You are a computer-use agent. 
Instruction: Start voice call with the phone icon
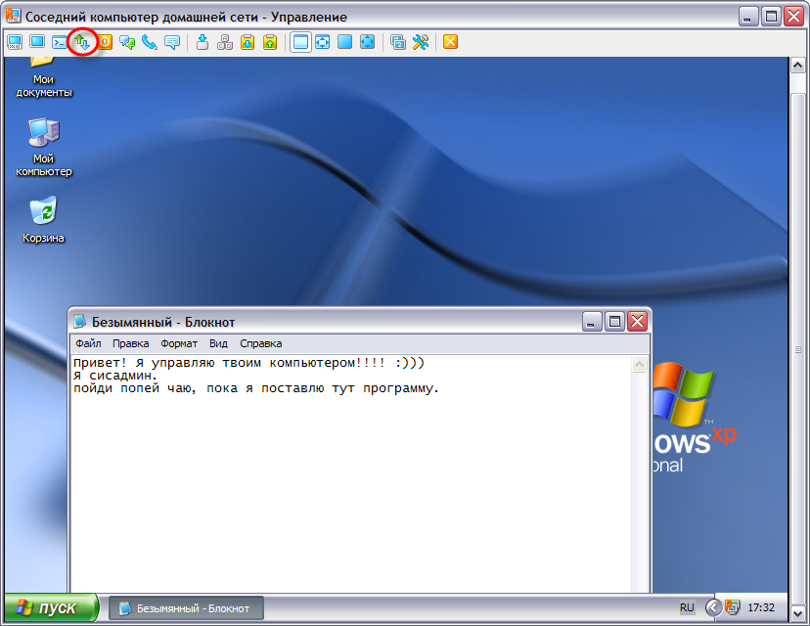[x=150, y=42]
